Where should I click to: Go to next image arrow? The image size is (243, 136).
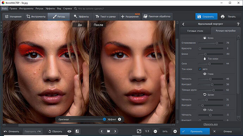[115, 131]
